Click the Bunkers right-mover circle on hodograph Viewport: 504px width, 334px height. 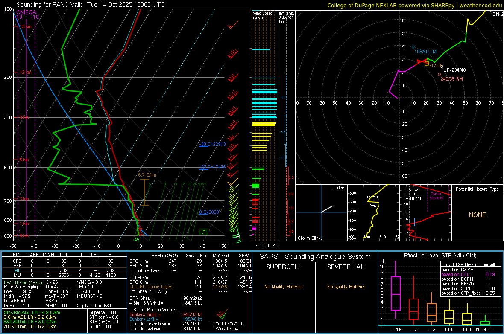(x=440, y=74)
